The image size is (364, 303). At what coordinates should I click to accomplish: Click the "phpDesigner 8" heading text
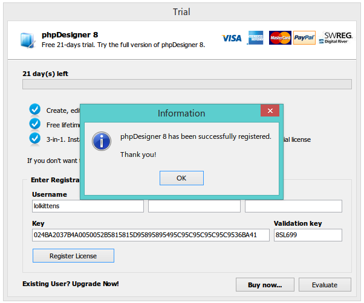[x=70, y=35]
